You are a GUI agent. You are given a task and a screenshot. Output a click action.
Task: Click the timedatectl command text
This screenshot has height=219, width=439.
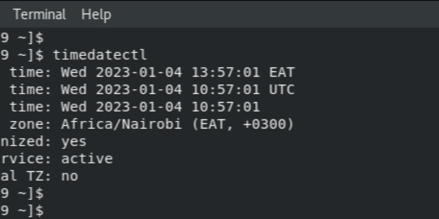[100, 54]
